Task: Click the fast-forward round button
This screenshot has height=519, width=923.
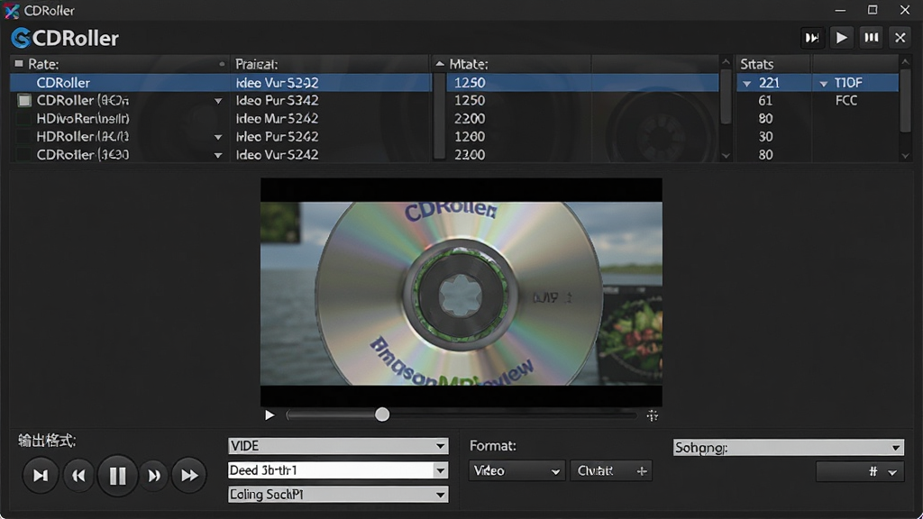Action: [189, 475]
